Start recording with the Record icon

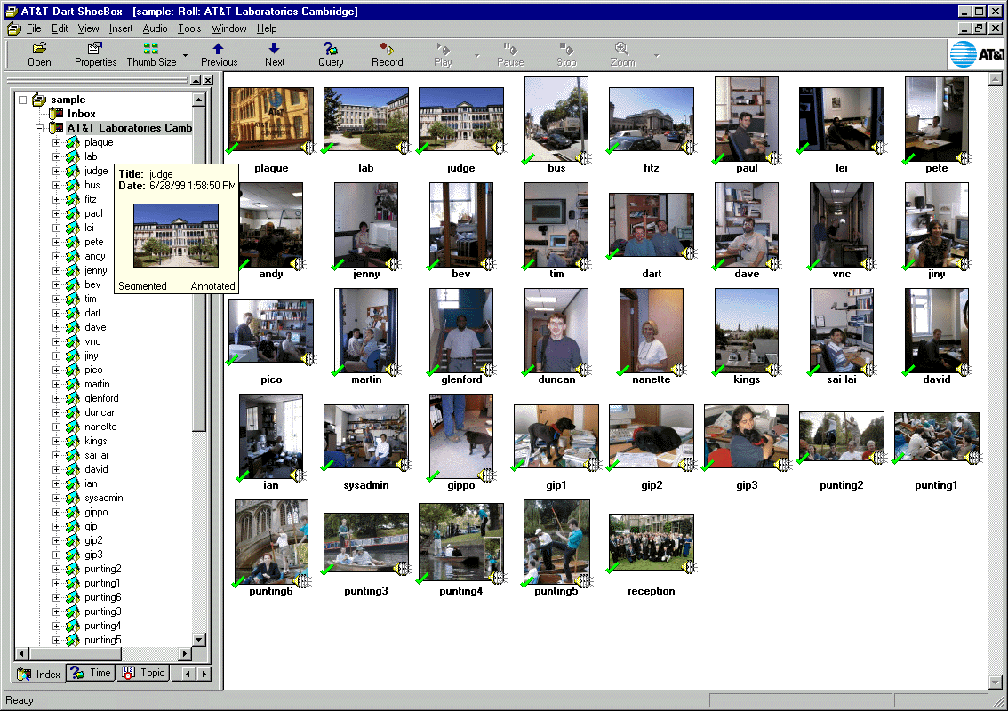click(387, 48)
